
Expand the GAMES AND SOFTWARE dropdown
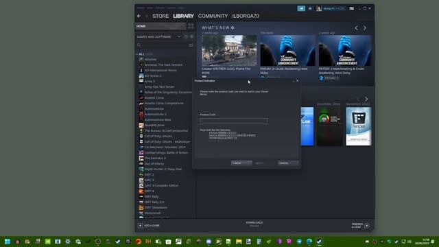point(158,36)
